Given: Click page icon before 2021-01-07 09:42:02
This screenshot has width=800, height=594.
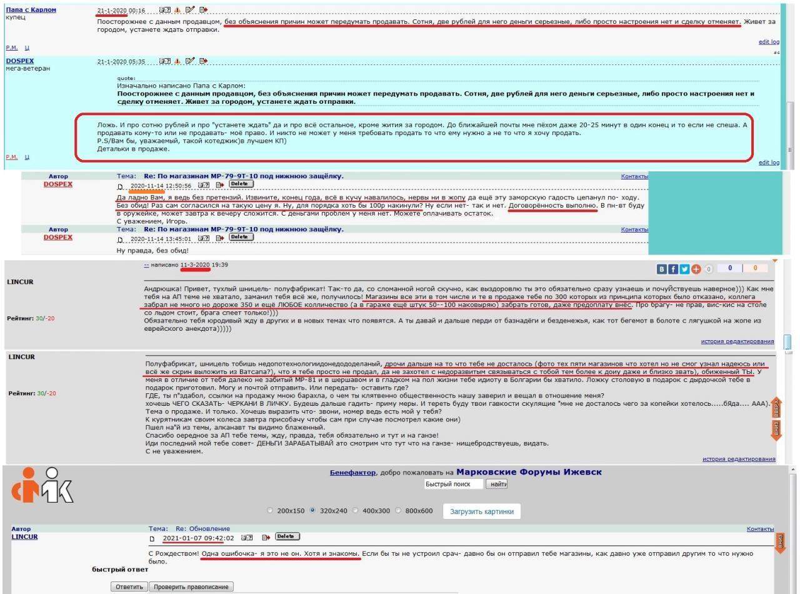Looking at the screenshot, I should tap(152, 538).
